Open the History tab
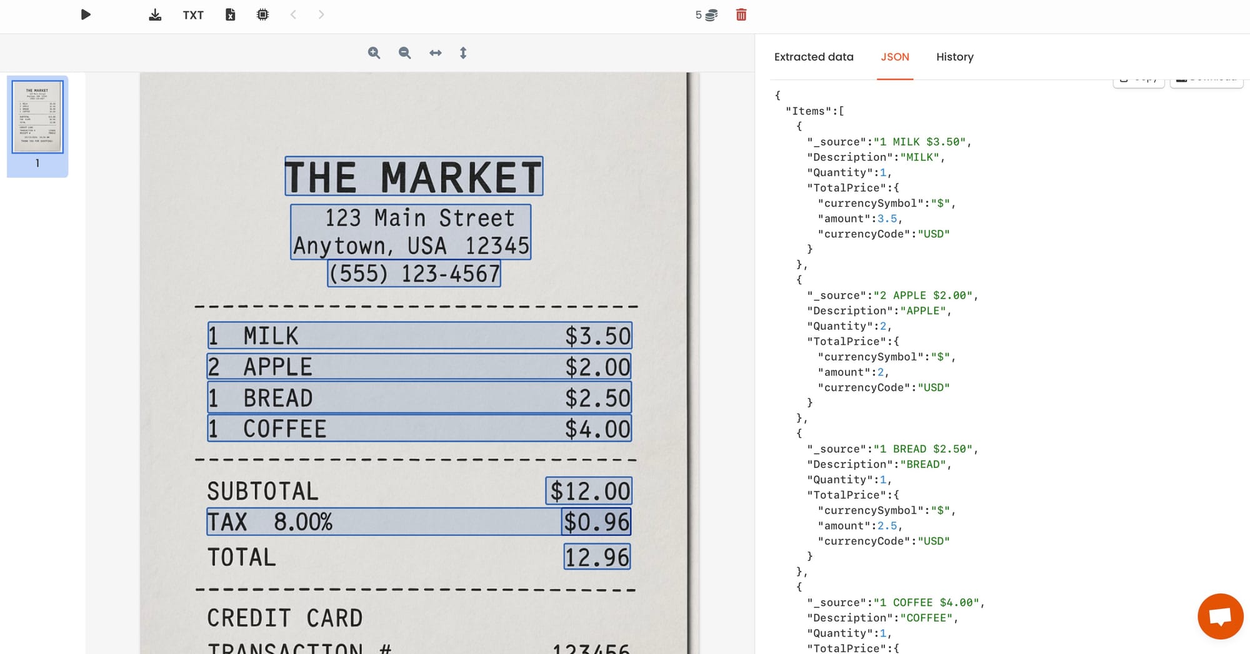The image size is (1250, 654). click(954, 57)
